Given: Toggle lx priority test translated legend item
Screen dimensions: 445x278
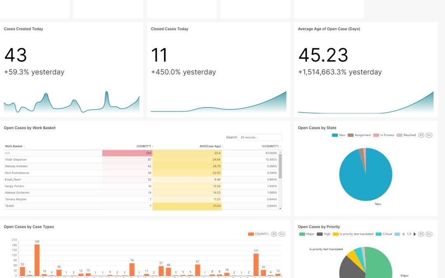Looking at the screenshot, I should [353, 234].
